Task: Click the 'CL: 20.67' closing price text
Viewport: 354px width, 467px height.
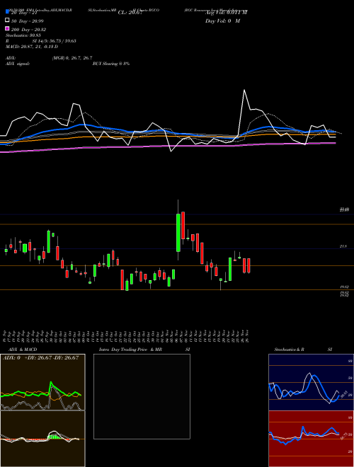Action: coord(130,13)
